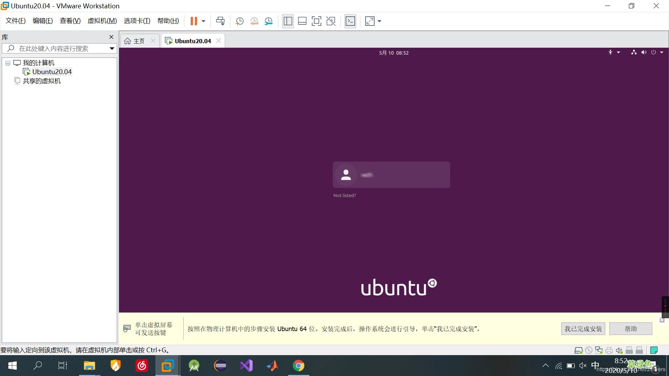Click the orange pause VM button
669x376 pixels.
[194, 21]
